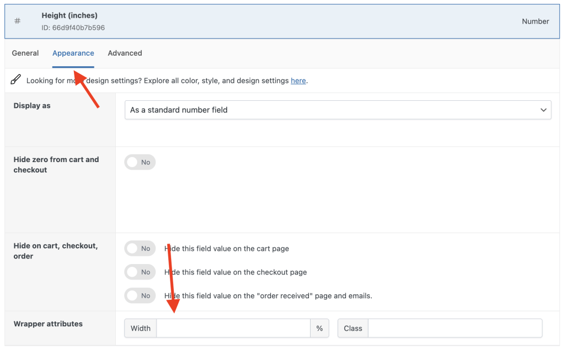Click the 'Number' field type label
The width and height of the screenshot is (565, 350).
tap(535, 21)
